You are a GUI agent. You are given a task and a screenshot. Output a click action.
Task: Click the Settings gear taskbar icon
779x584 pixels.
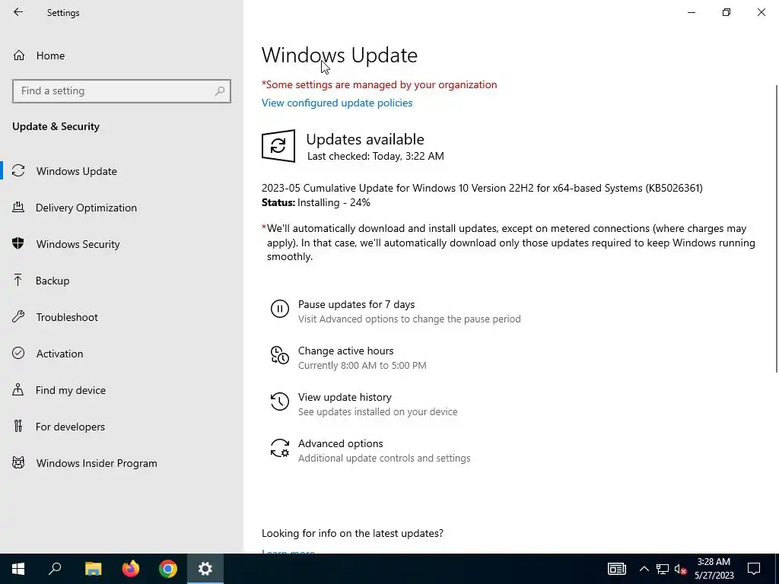[205, 569]
